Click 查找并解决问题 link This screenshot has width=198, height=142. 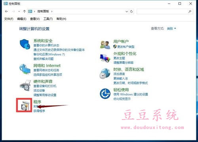(x=44, y=59)
